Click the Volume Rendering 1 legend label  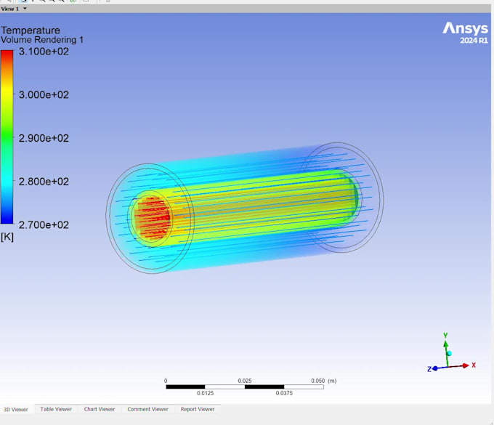(42, 40)
